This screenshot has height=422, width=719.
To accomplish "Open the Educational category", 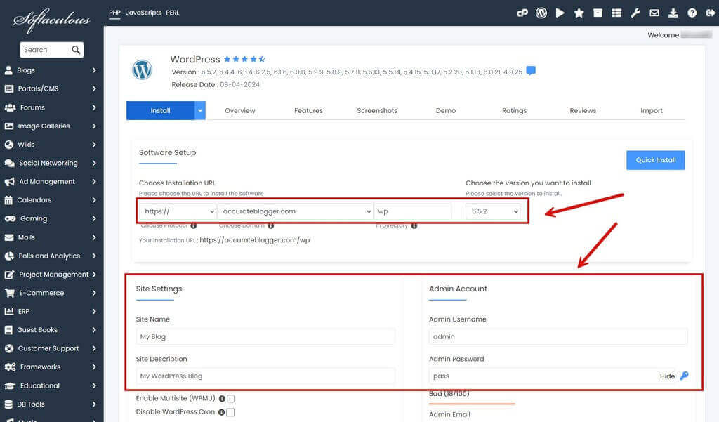I will coord(51,385).
